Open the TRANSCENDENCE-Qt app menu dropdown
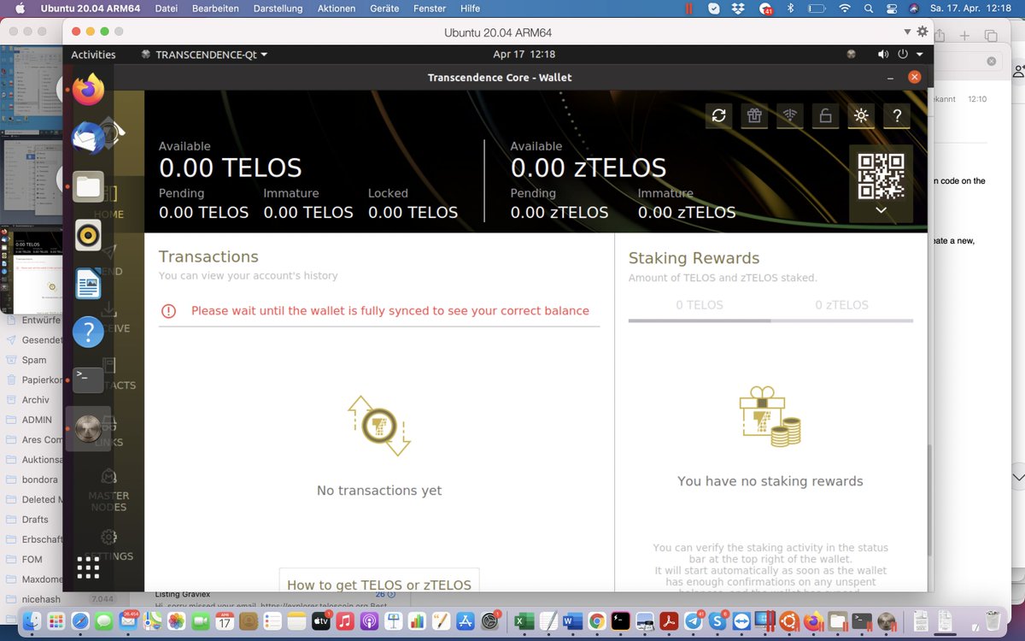 tap(204, 54)
